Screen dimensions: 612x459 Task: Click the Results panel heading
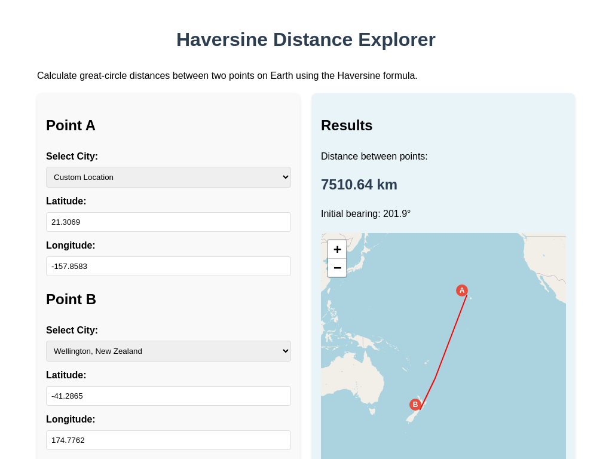[x=347, y=126]
